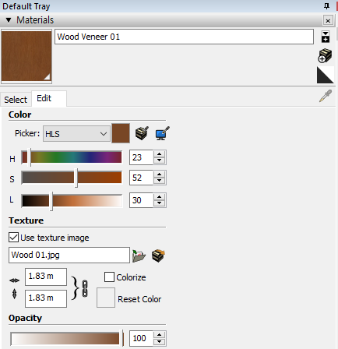338x349 pixels.
Task: Collapse the Materials panel triangle
Action: (x=9, y=20)
